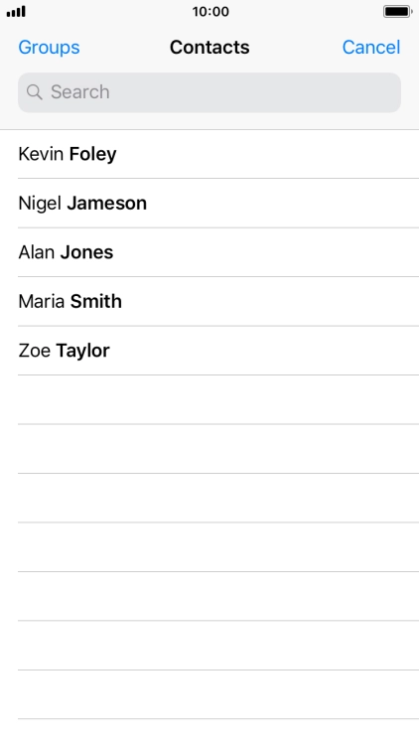Click the bold surname Taylor

click(x=82, y=351)
